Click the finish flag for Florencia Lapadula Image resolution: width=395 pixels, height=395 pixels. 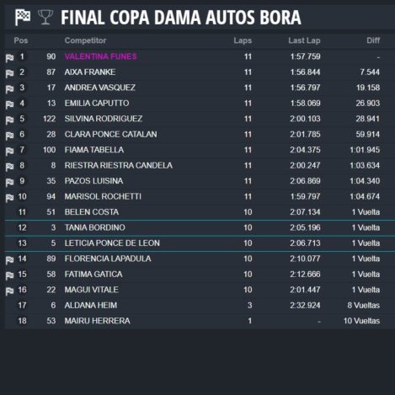[9, 260]
